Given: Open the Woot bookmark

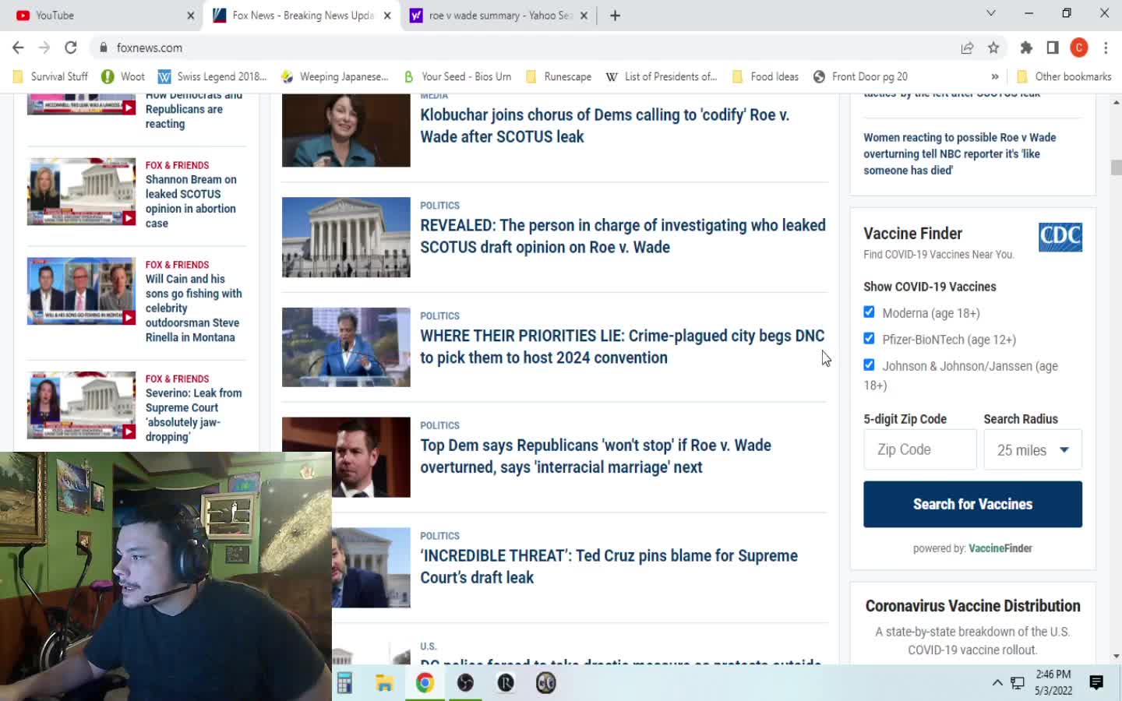Looking at the screenshot, I should tap(123, 76).
